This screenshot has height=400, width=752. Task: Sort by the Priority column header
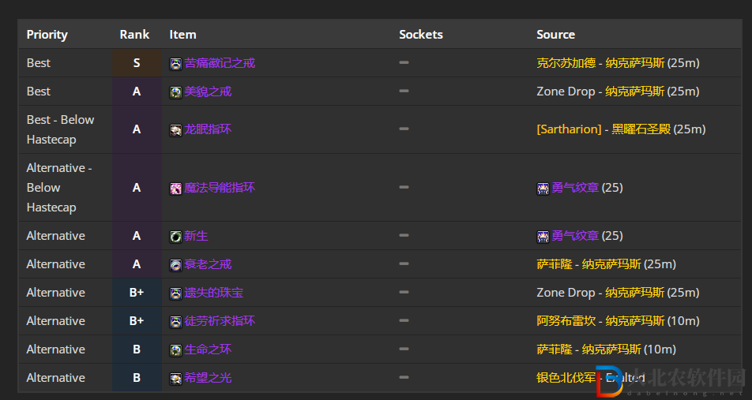(x=47, y=35)
